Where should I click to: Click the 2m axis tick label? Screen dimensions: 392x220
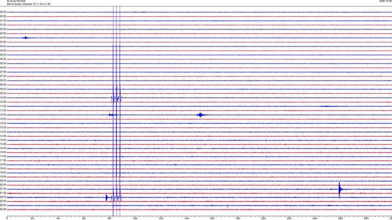(x=33, y=218)
